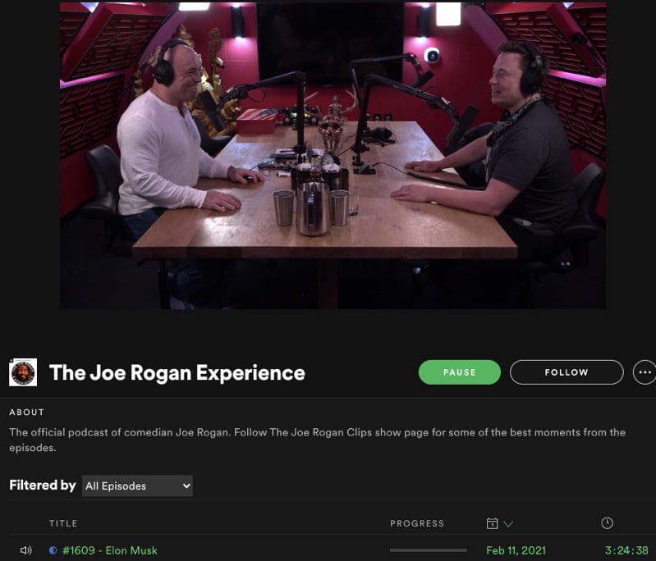Click the episode progress bar
Image resolution: width=656 pixels, height=561 pixels.
click(428, 550)
